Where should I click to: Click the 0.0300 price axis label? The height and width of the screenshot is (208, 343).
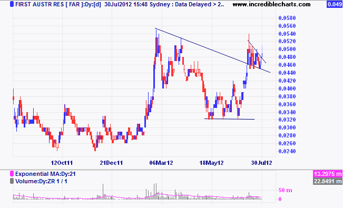(x=287, y=127)
